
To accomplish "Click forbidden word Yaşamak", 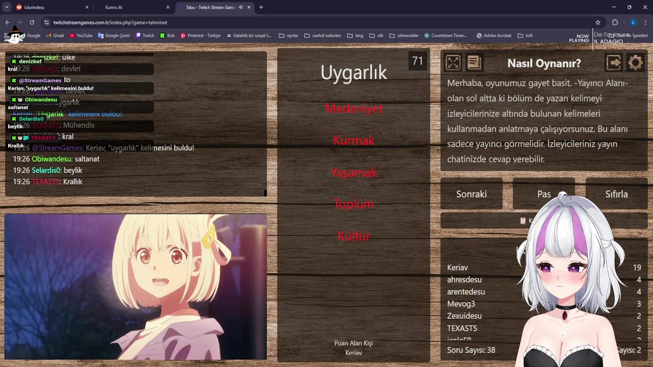I will (354, 172).
